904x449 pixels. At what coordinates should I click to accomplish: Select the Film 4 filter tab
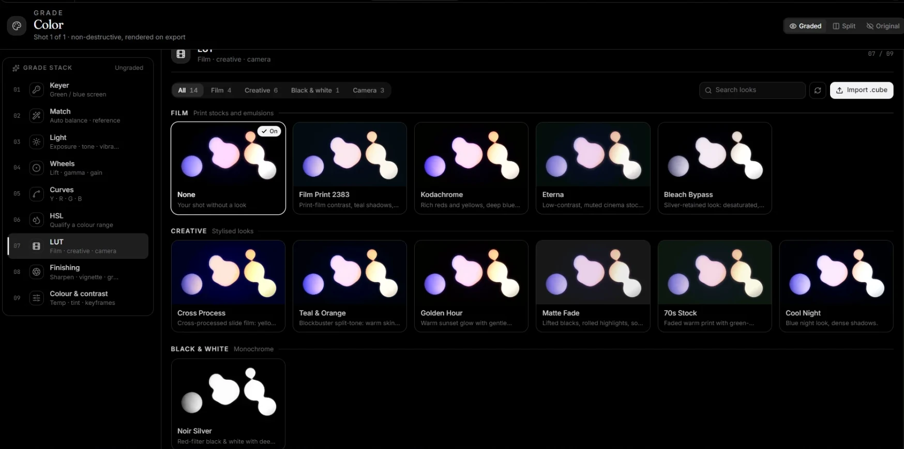(221, 90)
